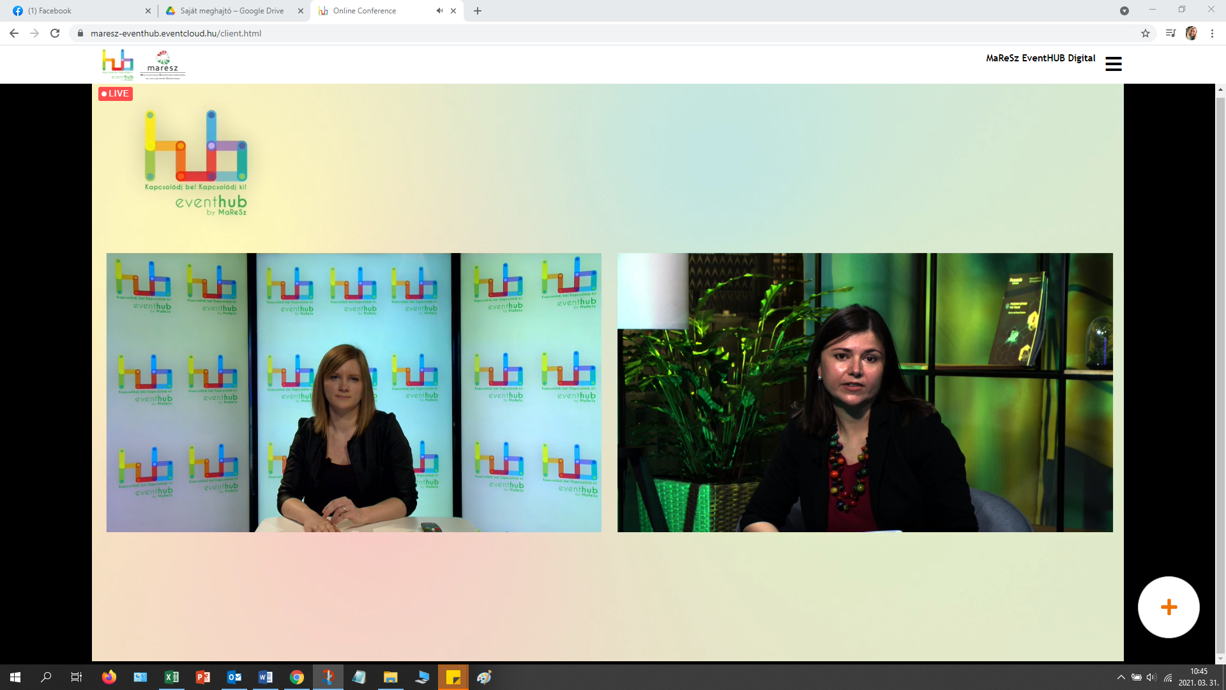This screenshot has height=690, width=1226.
Task: Select the right video feed with the dark-haired speaker
Action: pyautogui.click(x=865, y=392)
